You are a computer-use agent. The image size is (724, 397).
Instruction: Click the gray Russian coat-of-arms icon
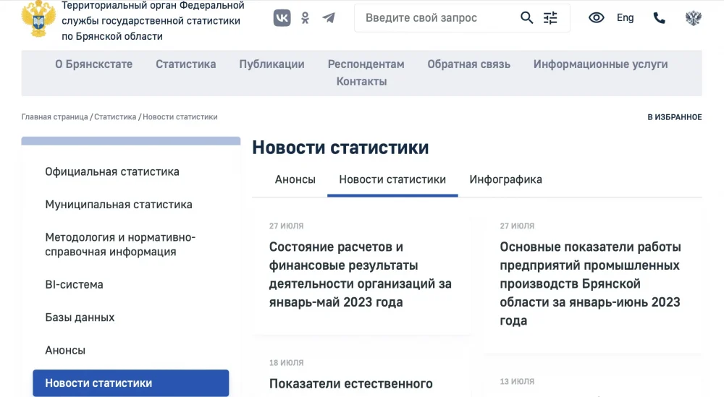pyautogui.click(x=693, y=18)
